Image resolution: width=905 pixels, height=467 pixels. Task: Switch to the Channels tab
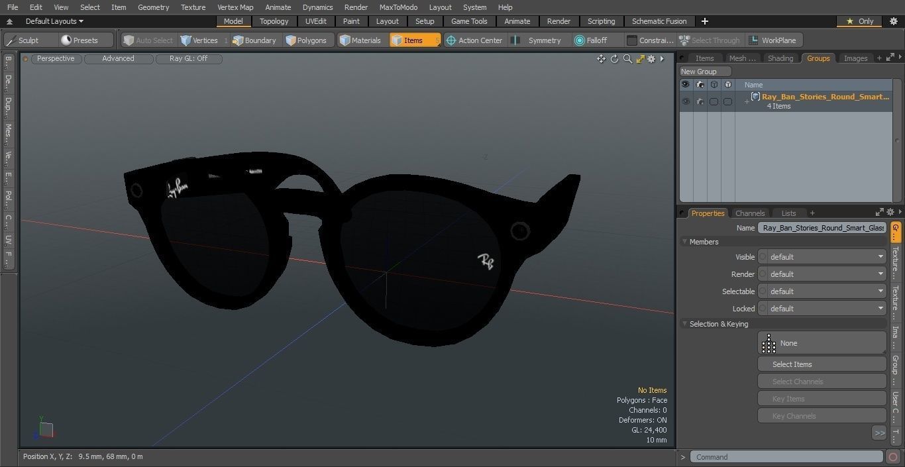click(750, 213)
